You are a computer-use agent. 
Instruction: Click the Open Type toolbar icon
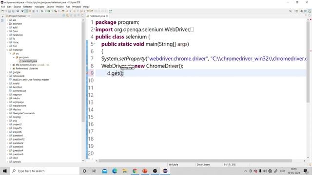(x=63, y=11)
